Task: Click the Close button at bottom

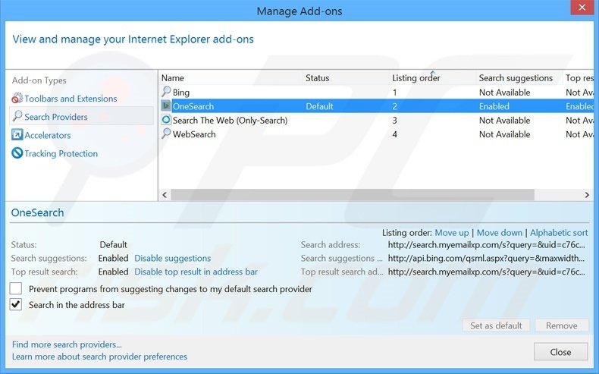Action: point(561,352)
